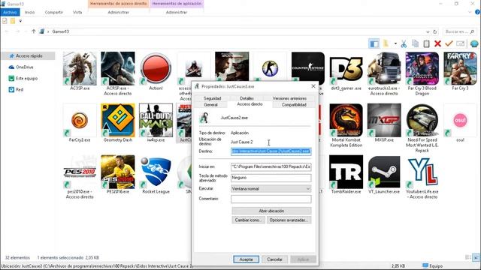Switch to the General tab
The image size is (481, 270).
coord(210,105)
